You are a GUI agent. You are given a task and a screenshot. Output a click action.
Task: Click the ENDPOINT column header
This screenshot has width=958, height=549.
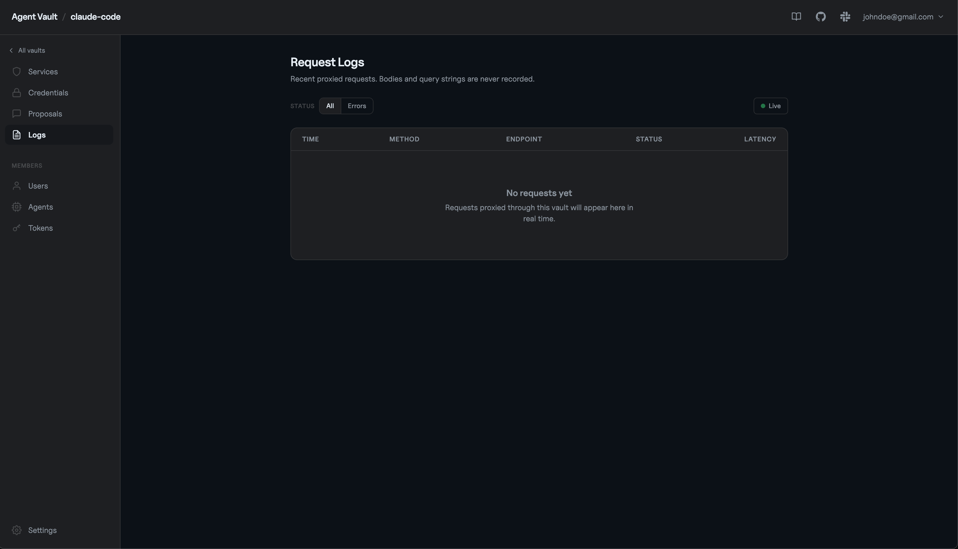524,139
